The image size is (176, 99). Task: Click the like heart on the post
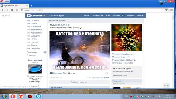coord(105,78)
